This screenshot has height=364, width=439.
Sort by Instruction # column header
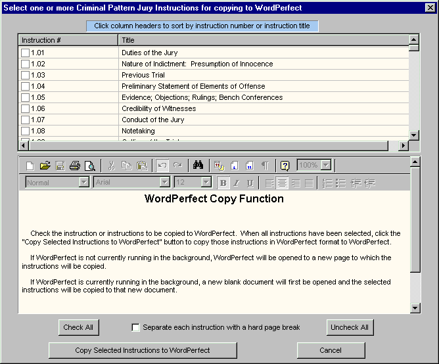click(68, 40)
